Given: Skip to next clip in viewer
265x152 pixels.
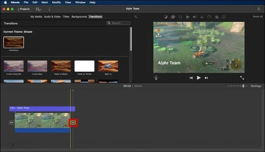Looking at the screenshot, I should point(206,78).
